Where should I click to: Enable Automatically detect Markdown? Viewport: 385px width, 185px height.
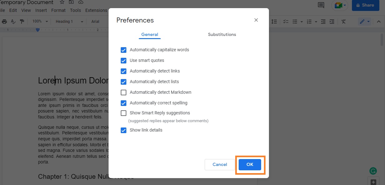click(x=124, y=92)
